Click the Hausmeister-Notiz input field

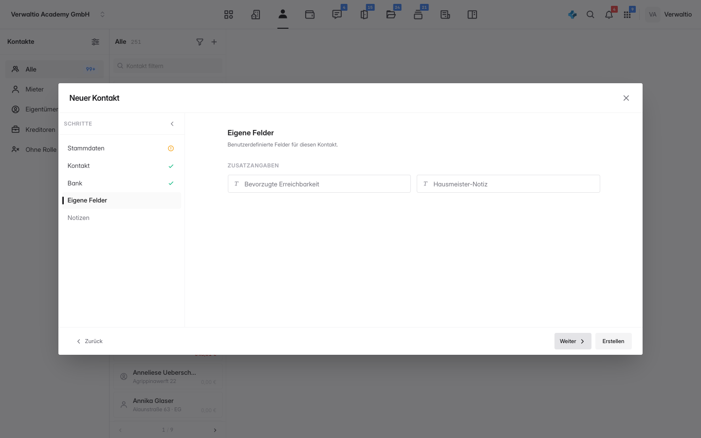(x=508, y=184)
